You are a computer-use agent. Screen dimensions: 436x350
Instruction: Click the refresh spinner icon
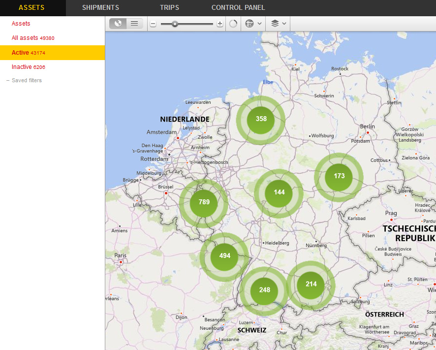click(x=233, y=24)
